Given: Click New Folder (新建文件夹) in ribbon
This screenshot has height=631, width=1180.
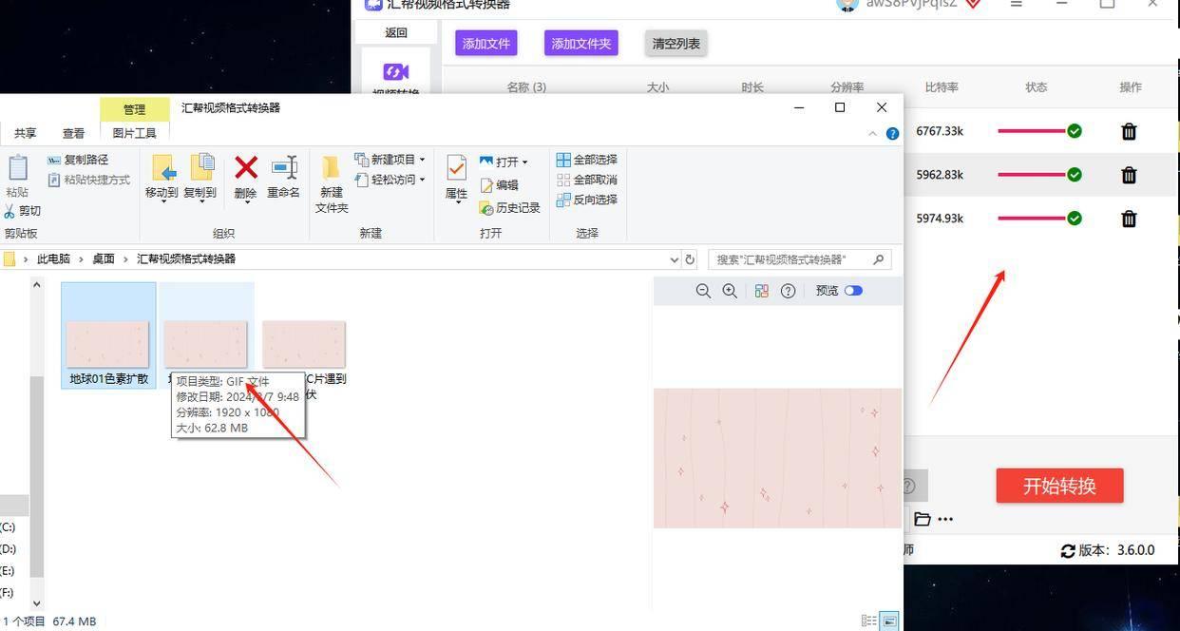Looking at the screenshot, I should coord(332,184).
